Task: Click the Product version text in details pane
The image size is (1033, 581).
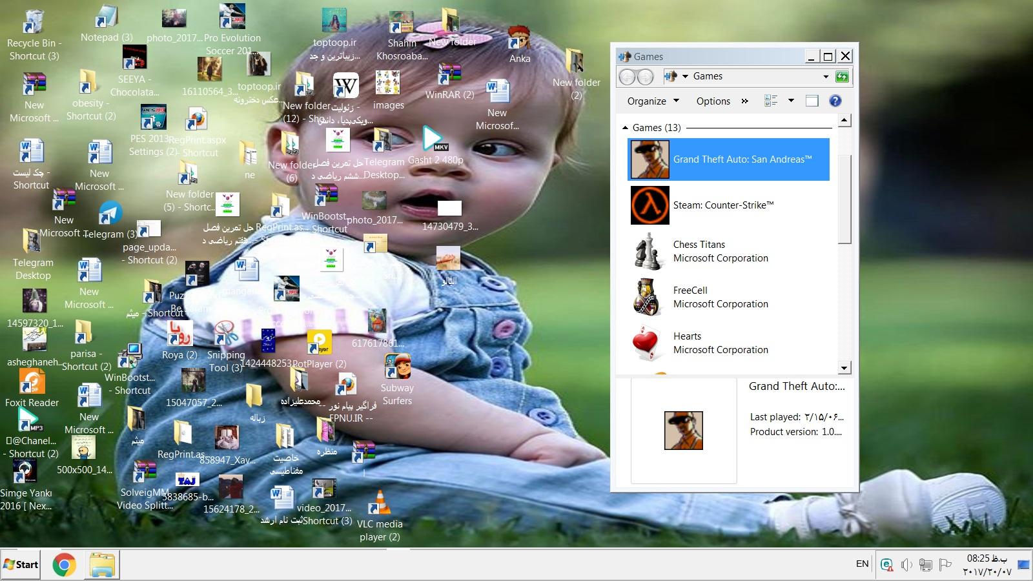Action: click(796, 432)
